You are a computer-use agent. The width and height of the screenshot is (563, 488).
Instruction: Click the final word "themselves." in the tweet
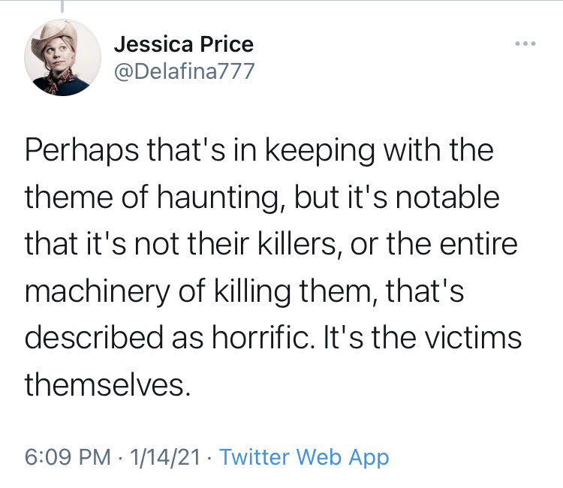104,384
